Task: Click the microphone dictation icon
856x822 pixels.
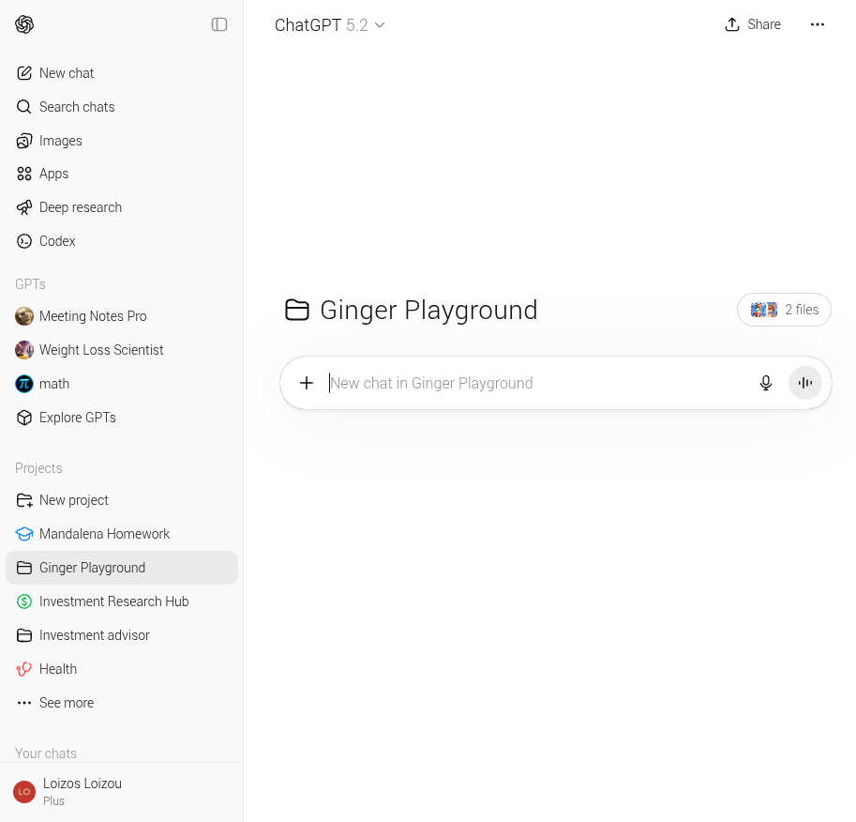Action: click(x=766, y=383)
